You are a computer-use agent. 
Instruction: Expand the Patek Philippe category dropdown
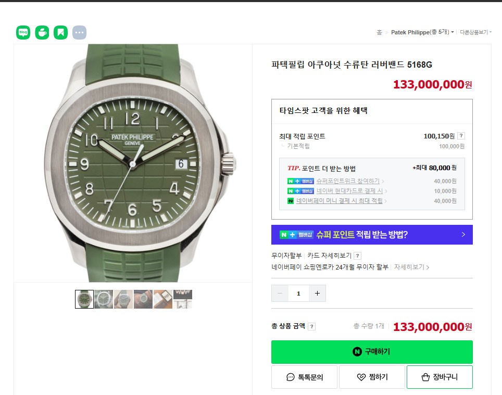[422, 32]
